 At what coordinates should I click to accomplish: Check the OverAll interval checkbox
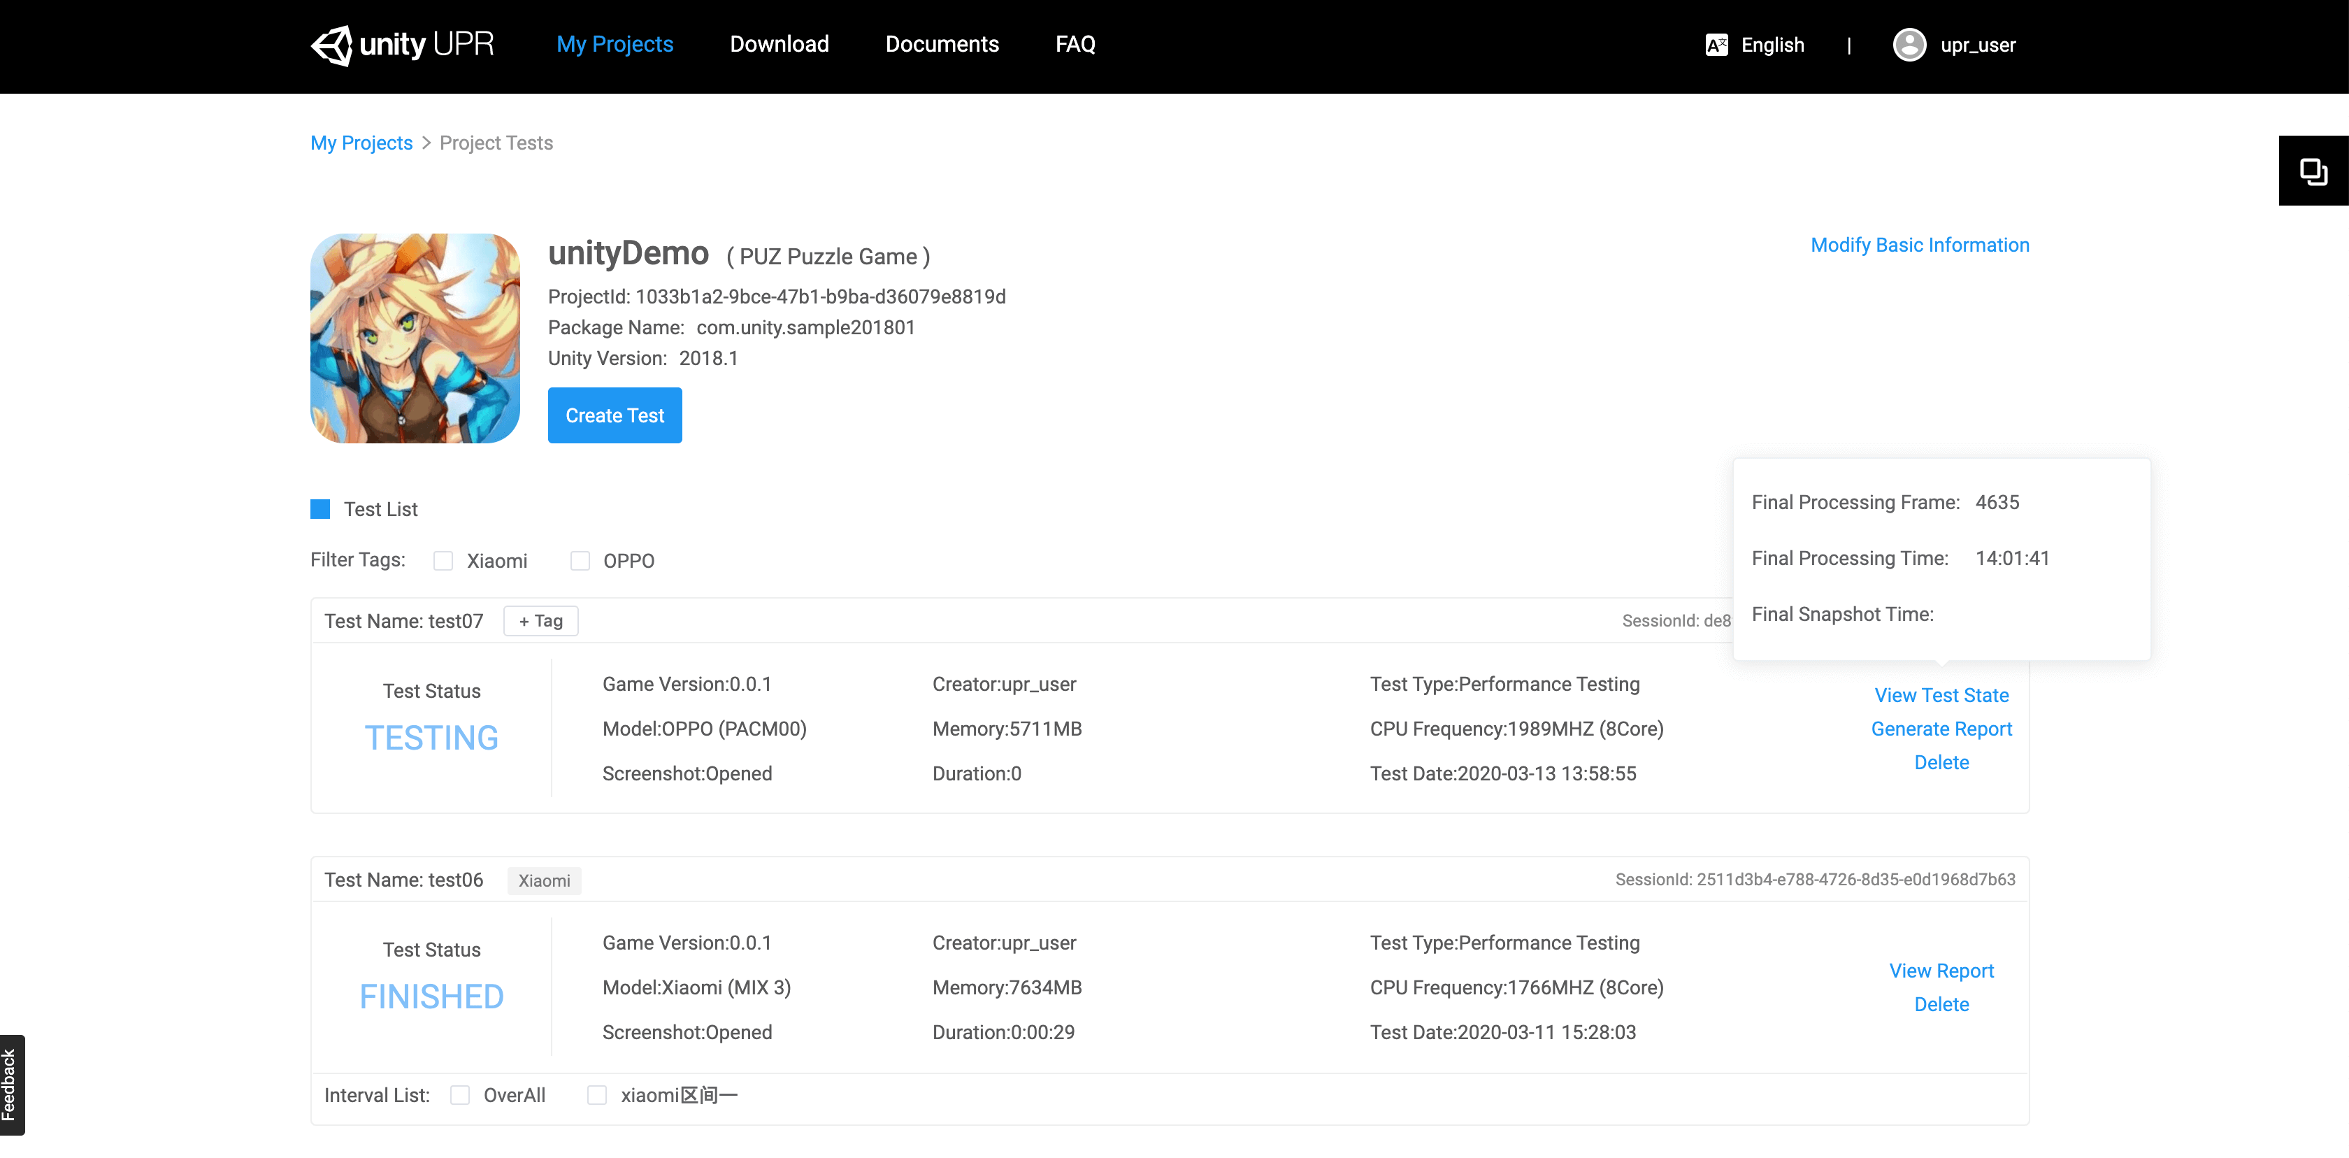click(x=461, y=1095)
